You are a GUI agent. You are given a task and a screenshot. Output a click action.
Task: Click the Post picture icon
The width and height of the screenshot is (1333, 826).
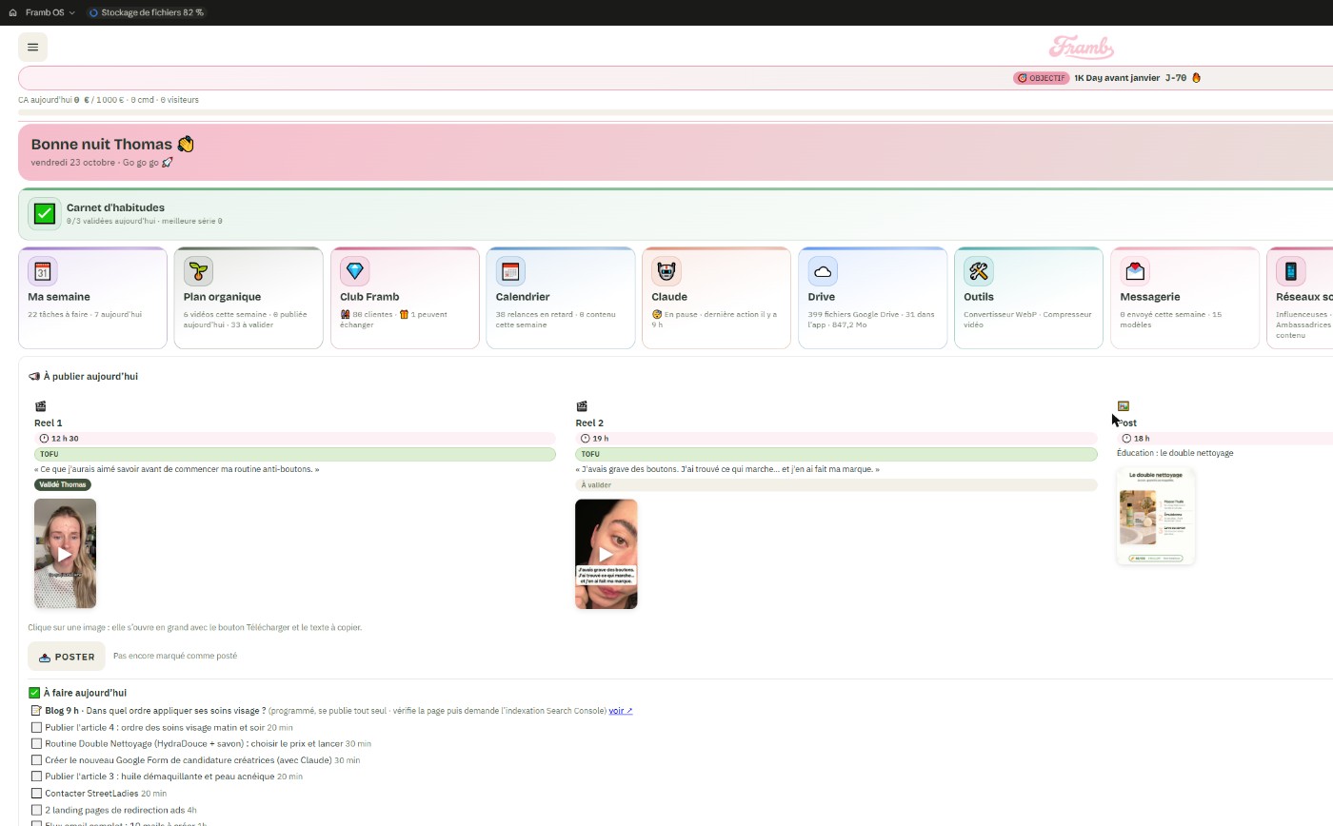(x=1124, y=406)
